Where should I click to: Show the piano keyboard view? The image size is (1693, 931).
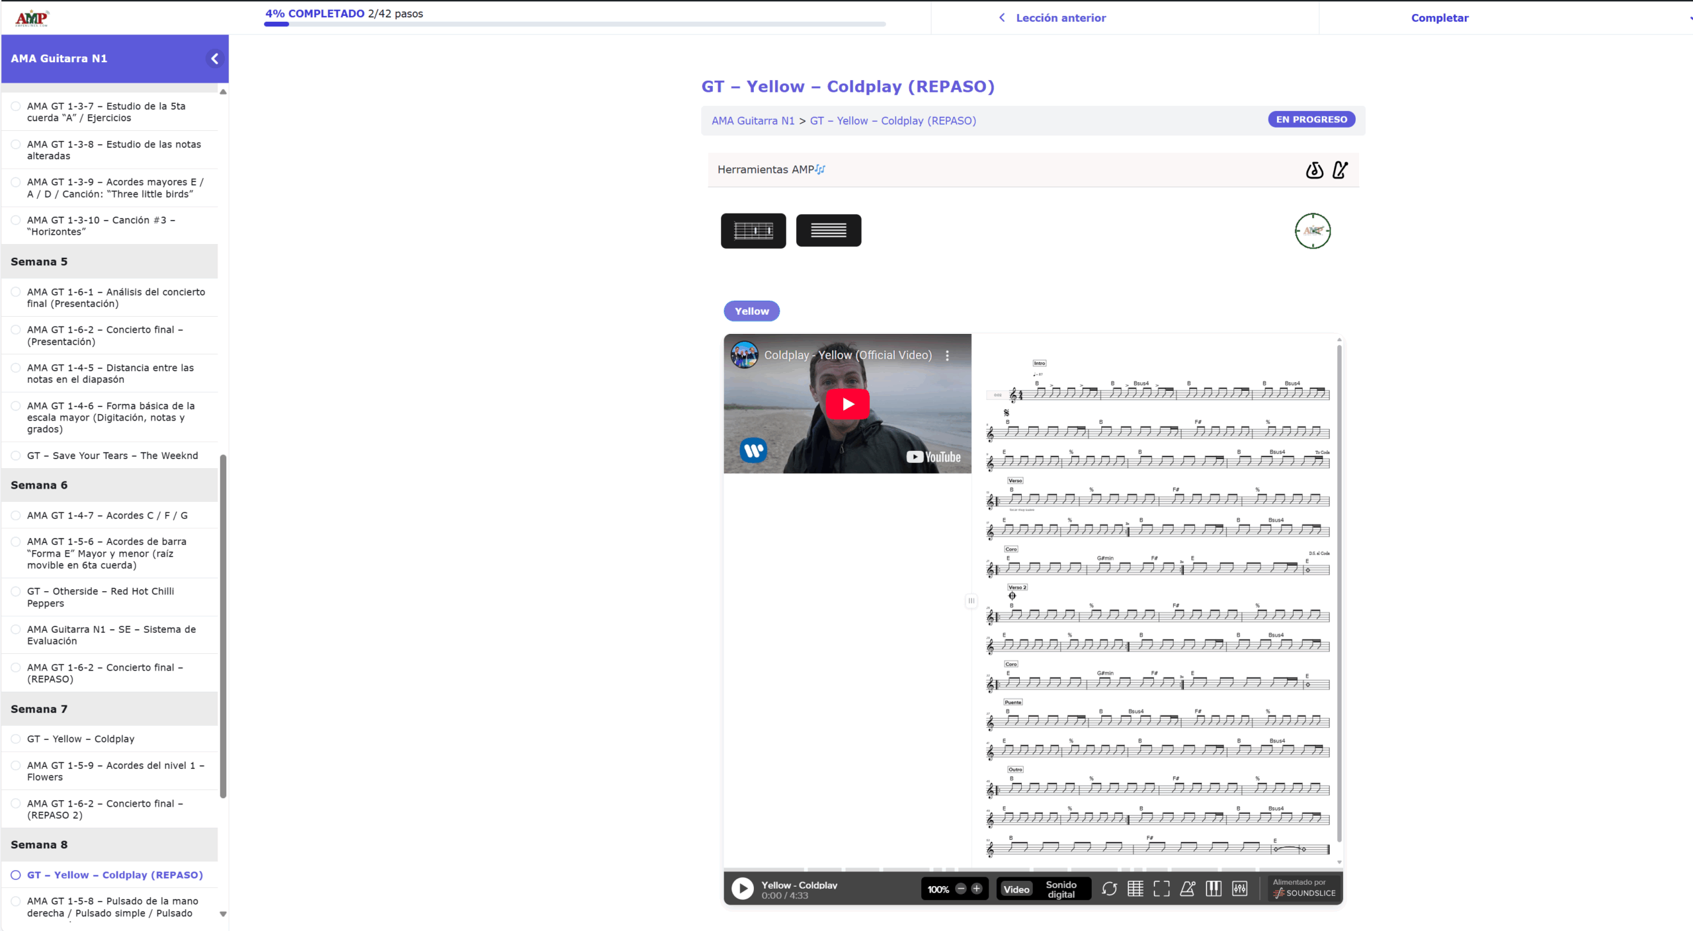tap(1214, 889)
